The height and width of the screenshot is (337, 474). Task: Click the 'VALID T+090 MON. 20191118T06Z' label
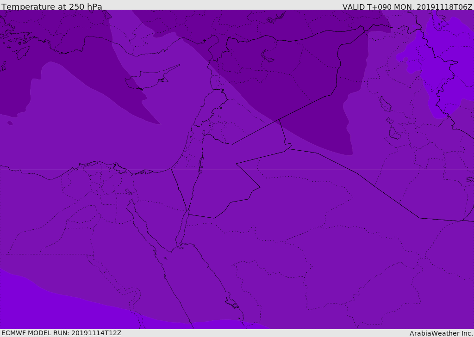[407, 6]
